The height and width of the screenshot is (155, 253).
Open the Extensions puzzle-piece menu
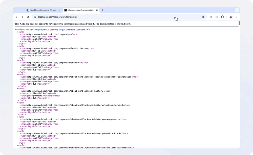click(222, 17)
